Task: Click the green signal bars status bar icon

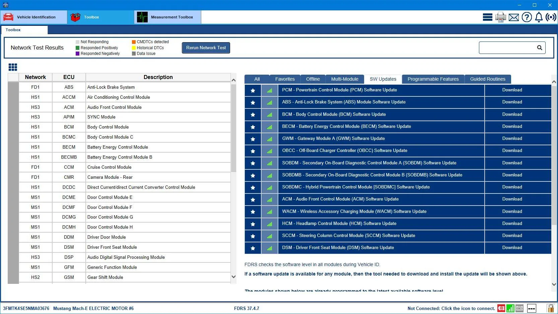Action: tap(510, 308)
